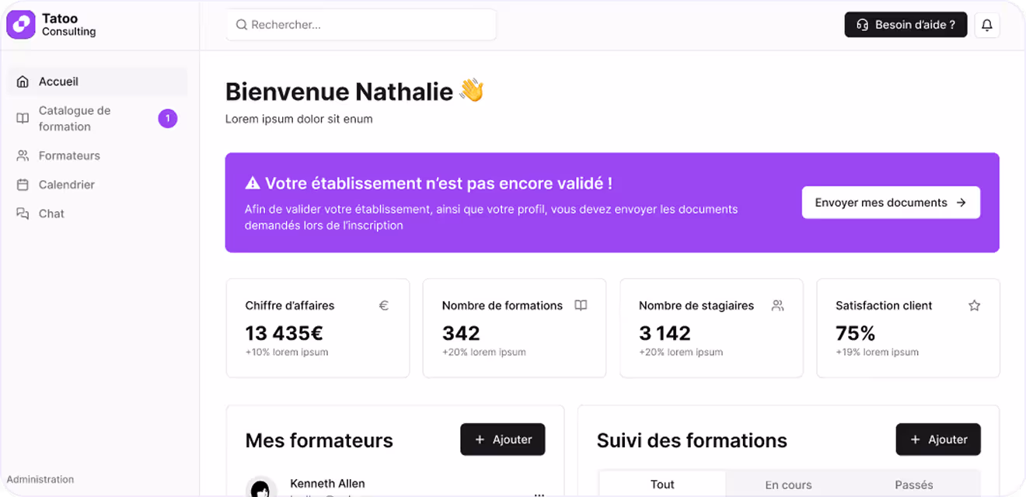Click the magnifier icon in the search bar
Image resolution: width=1026 pixels, height=497 pixels.
tap(241, 24)
